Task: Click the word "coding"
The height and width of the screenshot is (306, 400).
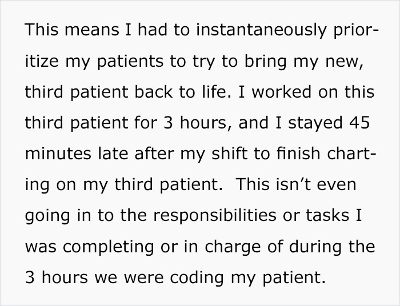Action: [197, 278]
